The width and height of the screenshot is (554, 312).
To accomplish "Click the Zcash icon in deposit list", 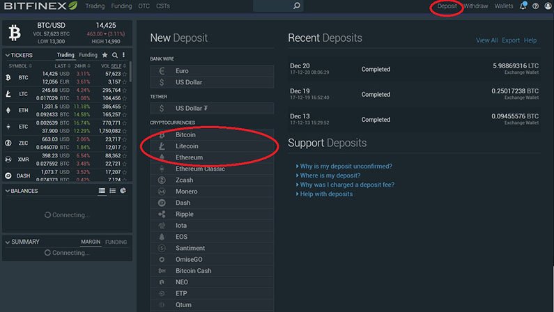I will (162, 180).
